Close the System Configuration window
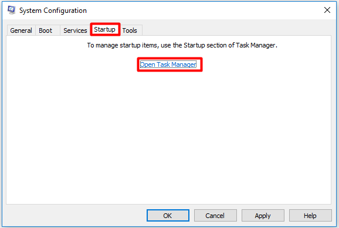The width and height of the screenshot is (339, 228). 327,10
